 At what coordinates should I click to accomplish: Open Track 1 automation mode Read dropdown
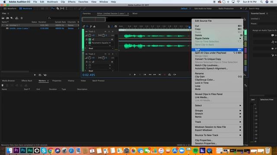(100, 48)
